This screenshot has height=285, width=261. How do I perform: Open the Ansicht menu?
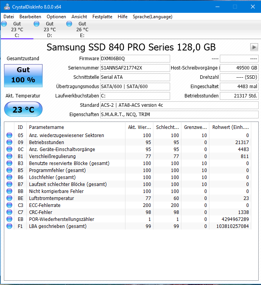click(79, 17)
